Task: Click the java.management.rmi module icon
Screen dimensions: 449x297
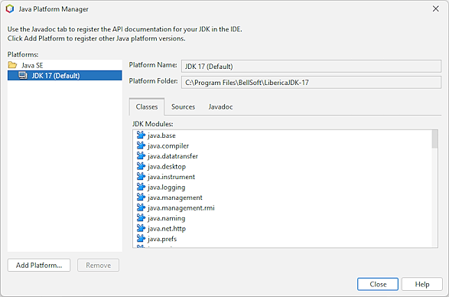Action: (x=141, y=207)
